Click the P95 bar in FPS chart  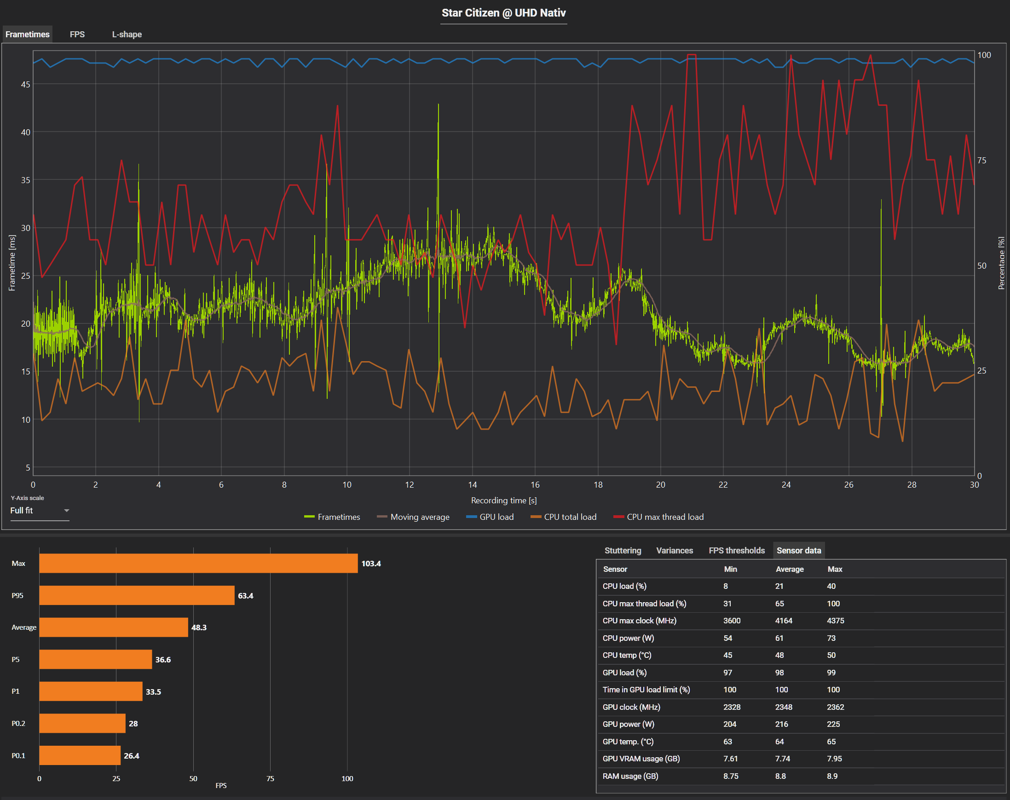pyautogui.click(x=137, y=595)
